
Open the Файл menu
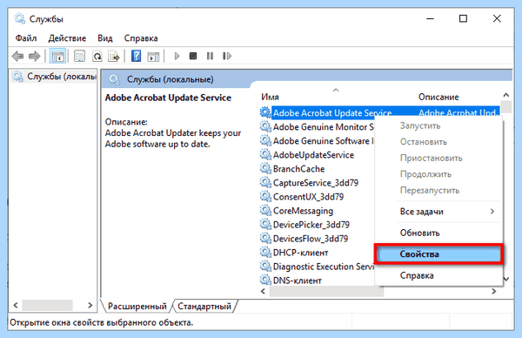coord(26,38)
